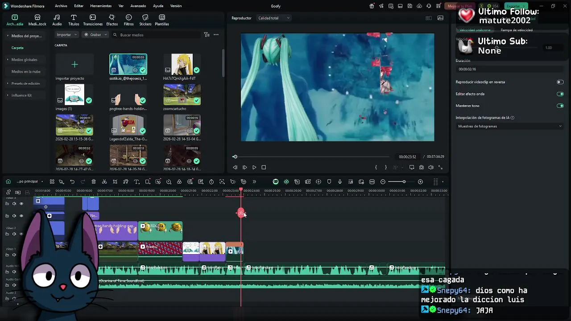Open the Calidad total quality dropdown
Image resolution: width=571 pixels, height=321 pixels.
tap(274, 18)
